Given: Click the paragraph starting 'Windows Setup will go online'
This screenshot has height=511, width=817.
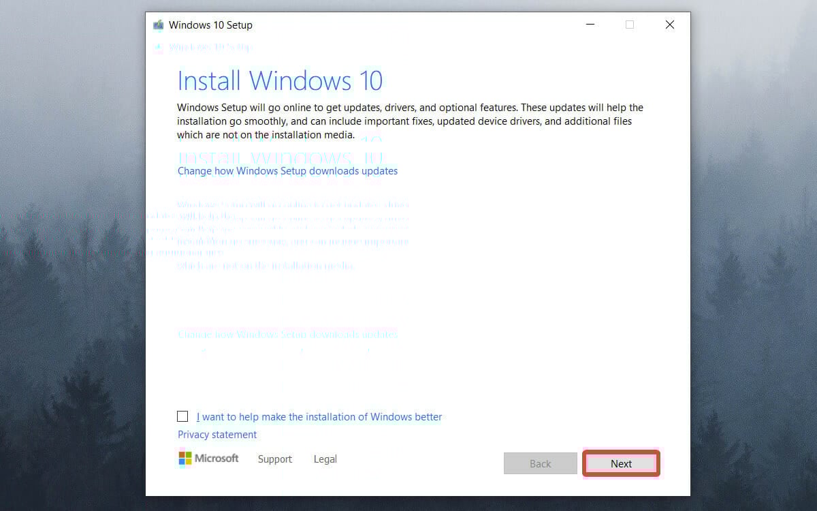Looking at the screenshot, I should coord(410,121).
